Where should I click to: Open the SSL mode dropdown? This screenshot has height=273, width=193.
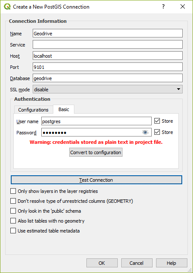(107, 89)
